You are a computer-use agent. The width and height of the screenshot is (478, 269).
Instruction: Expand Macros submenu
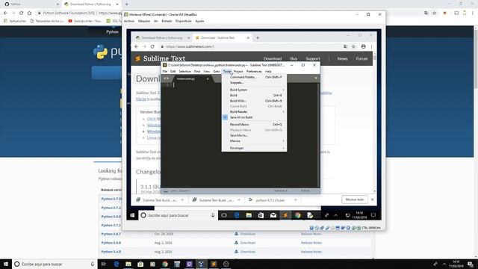(254, 141)
